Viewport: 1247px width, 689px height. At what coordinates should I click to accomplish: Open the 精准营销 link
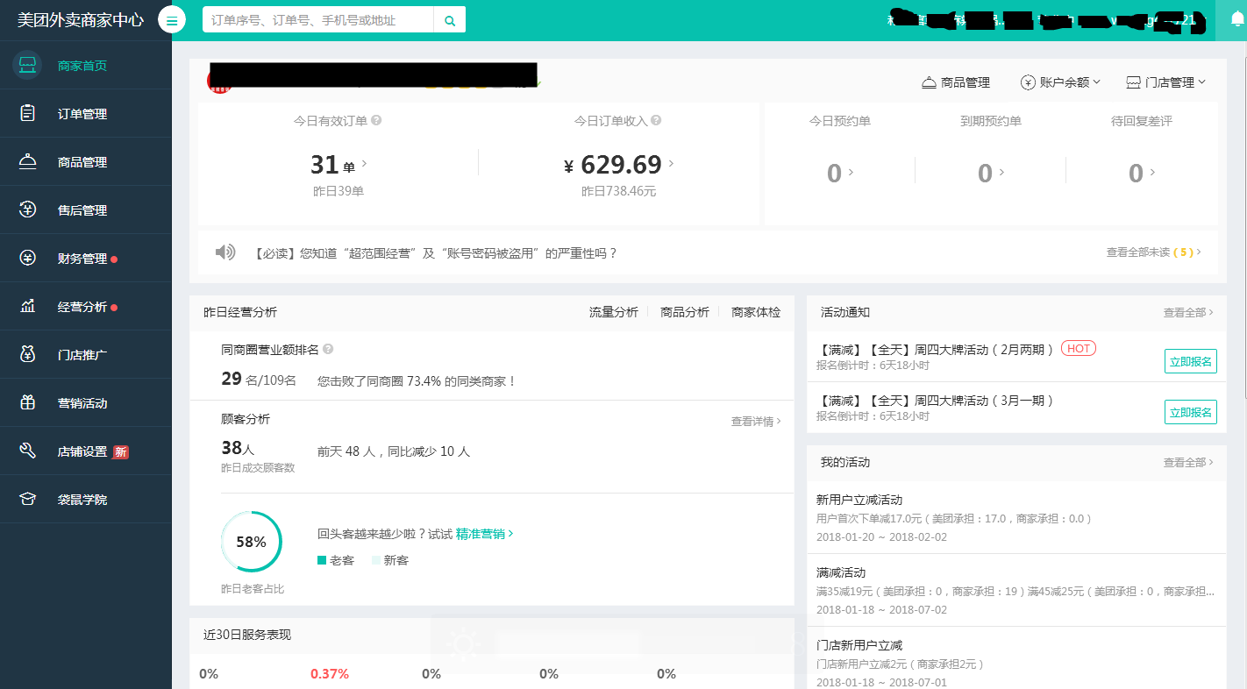[484, 534]
